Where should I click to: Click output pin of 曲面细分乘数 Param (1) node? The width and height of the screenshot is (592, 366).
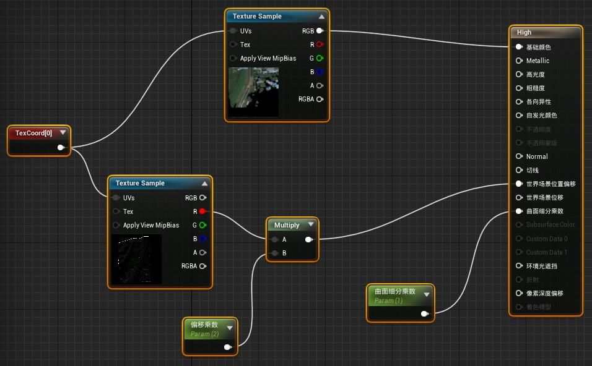[424, 313]
